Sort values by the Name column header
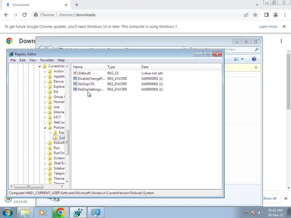 89,67
